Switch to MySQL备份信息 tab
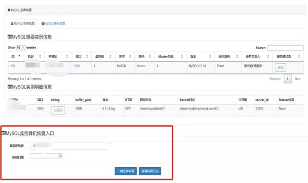Viewport: 308px width, 183px height. pos(53,24)
